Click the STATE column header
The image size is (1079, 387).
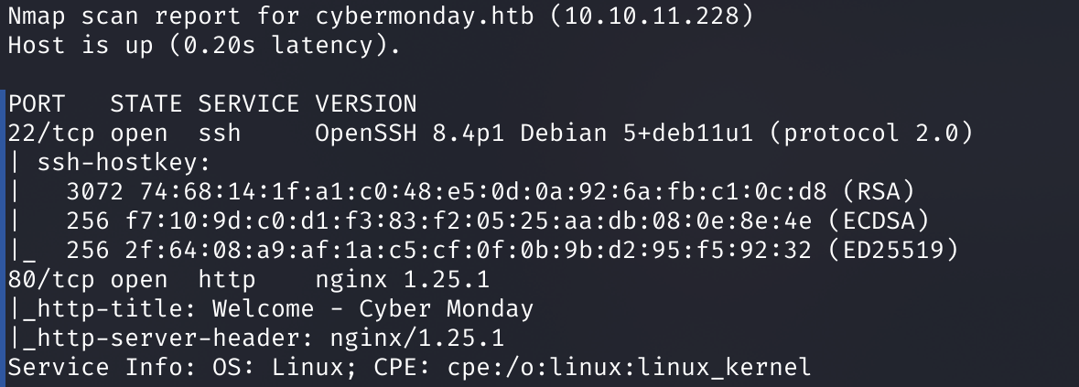click(146, 104)
